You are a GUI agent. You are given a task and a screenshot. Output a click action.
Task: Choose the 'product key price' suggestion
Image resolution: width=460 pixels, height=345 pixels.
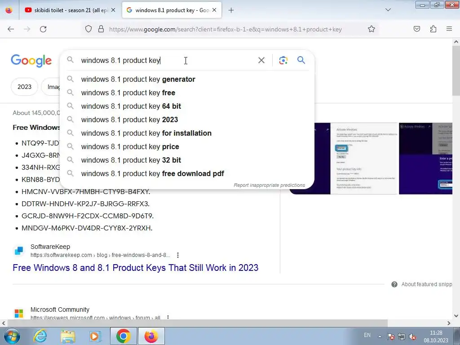point(187,147)
